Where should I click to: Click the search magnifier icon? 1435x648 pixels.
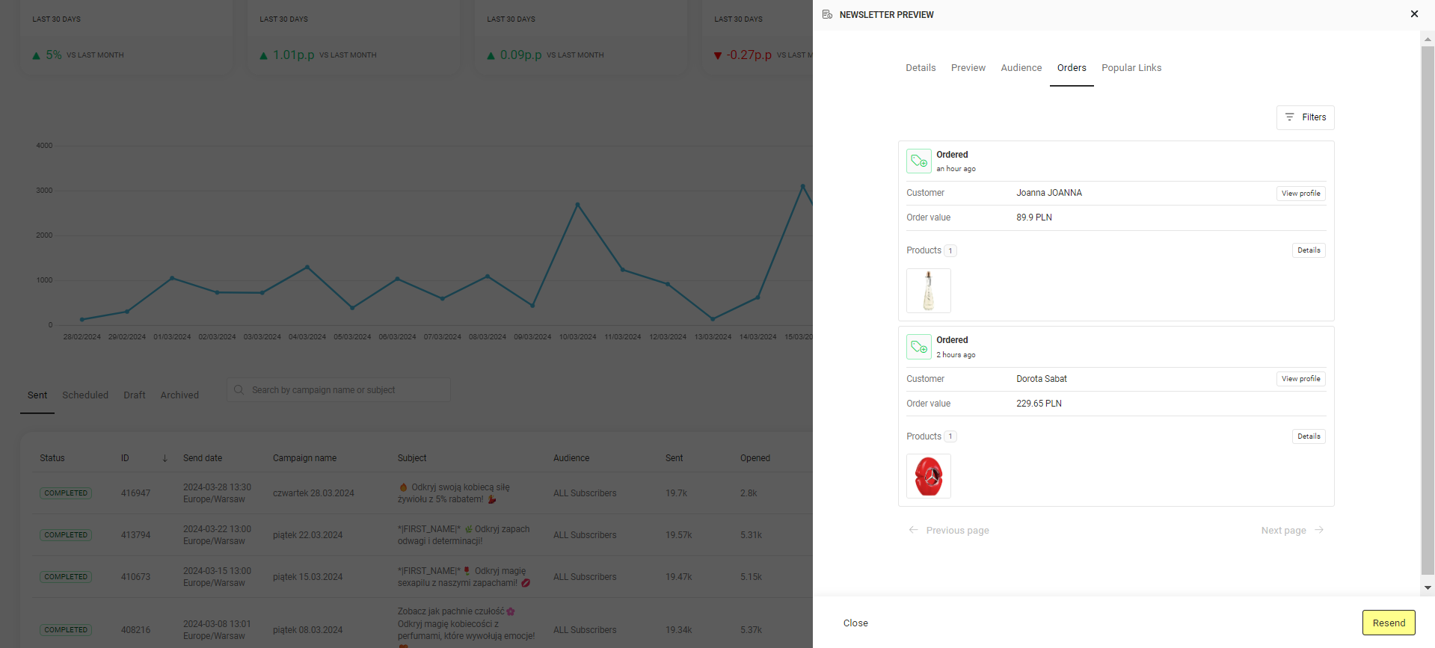(x=239, y=390)
